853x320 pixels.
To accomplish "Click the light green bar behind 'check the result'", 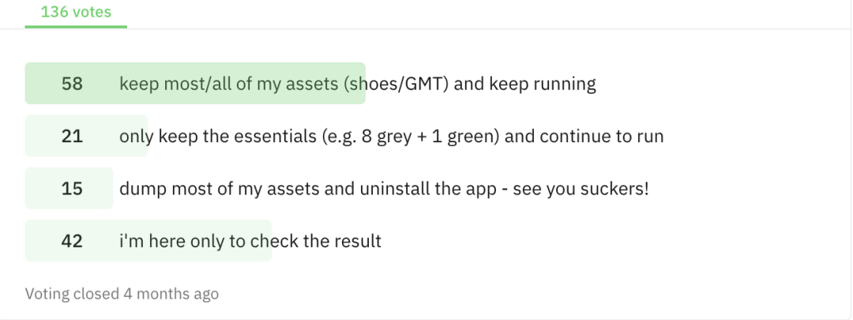I will pyautogui.click(x=148, y=240).
